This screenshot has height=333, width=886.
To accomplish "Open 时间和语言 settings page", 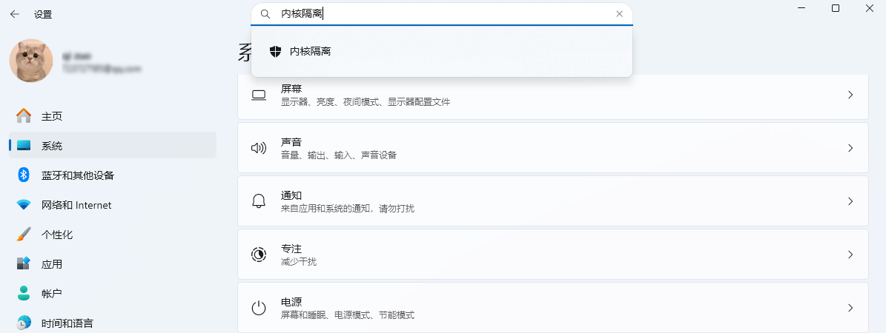I will [67, 323].
